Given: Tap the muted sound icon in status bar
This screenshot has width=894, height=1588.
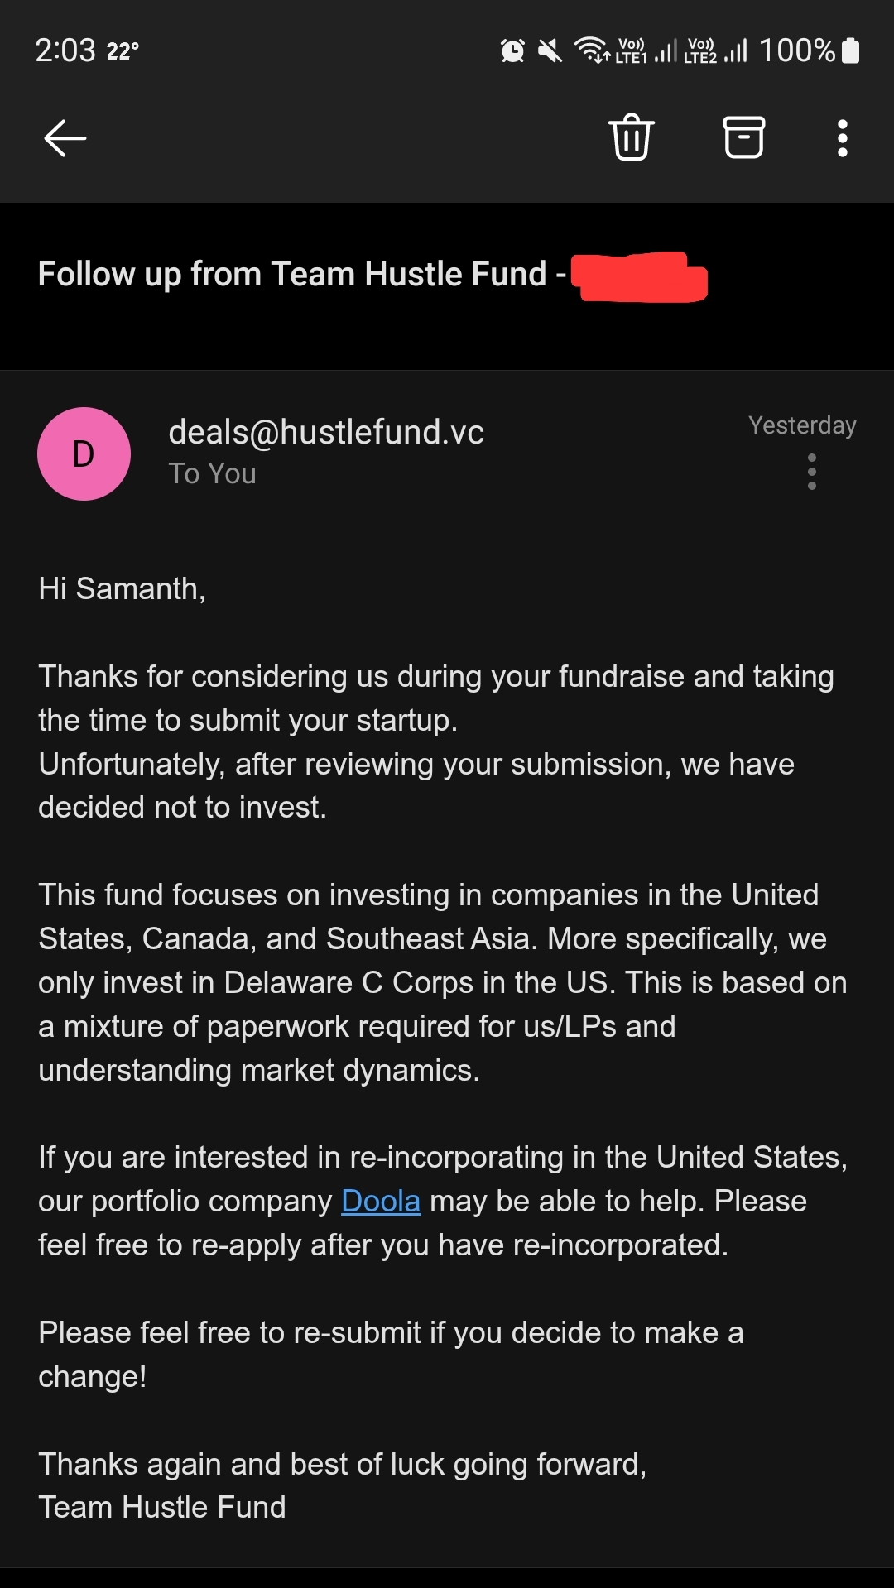Looking at the screenshot, I should coord(550,51).
